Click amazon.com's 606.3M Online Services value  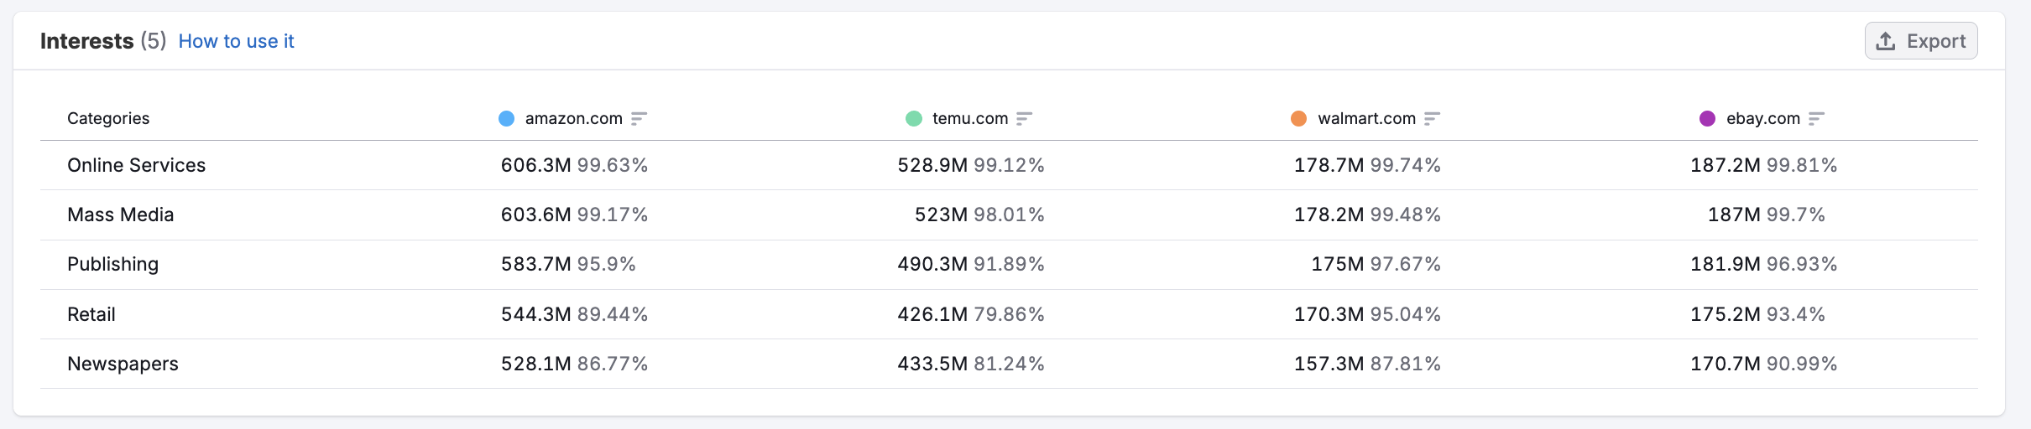pyautogui.click(x=535, y=165)
